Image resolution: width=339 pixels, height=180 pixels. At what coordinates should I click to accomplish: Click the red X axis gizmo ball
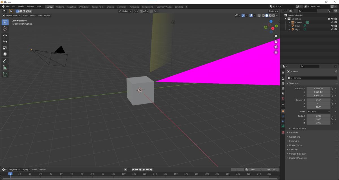click(273, 28)
